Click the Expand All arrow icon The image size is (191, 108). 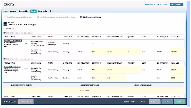tap(4, 29)
